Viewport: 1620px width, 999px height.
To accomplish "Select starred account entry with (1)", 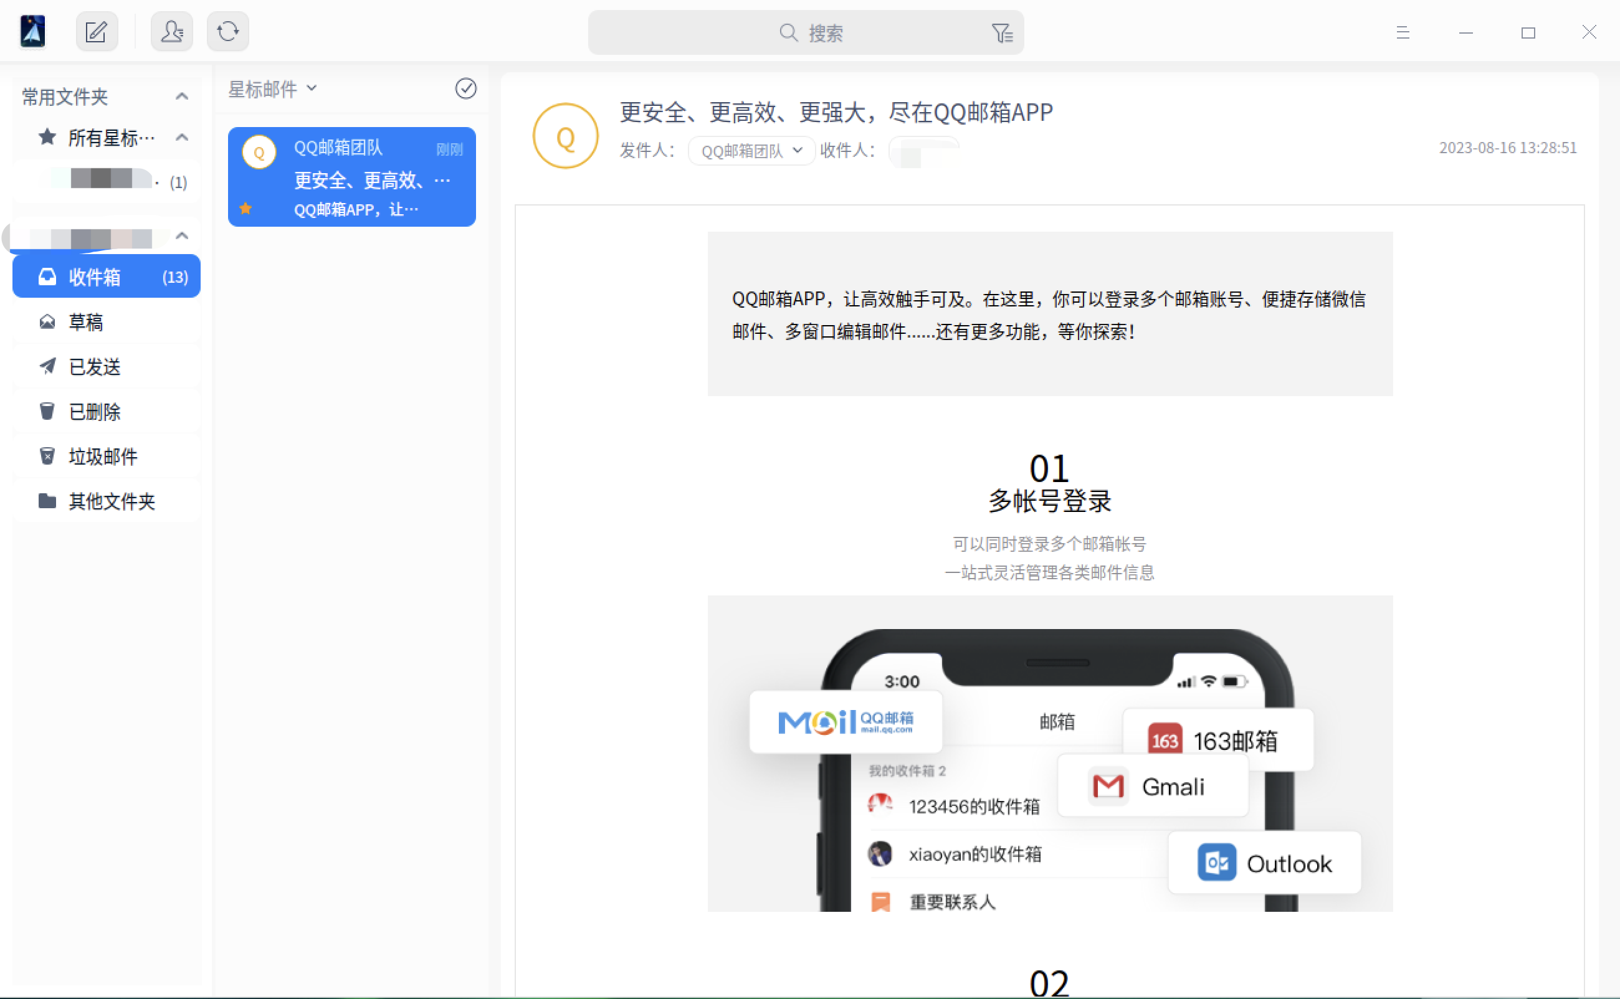I will (107, 181).
